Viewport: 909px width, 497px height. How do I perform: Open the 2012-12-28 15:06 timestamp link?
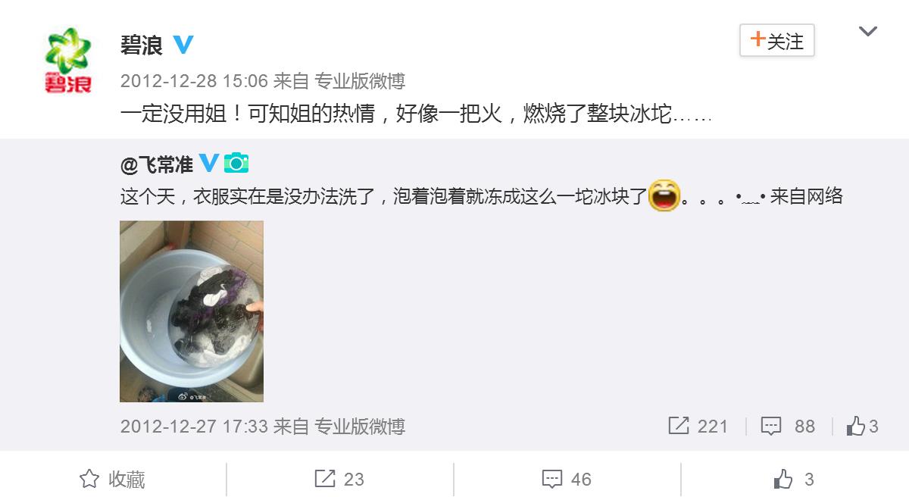(x=195, y=81)
